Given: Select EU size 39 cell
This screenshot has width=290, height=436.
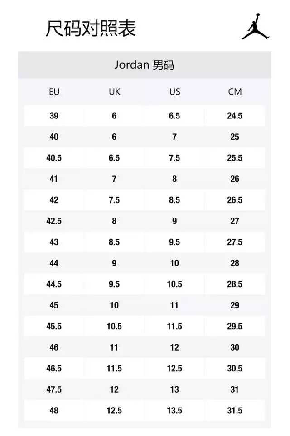Looking at the screenshot, I should [x=54, y=116].
